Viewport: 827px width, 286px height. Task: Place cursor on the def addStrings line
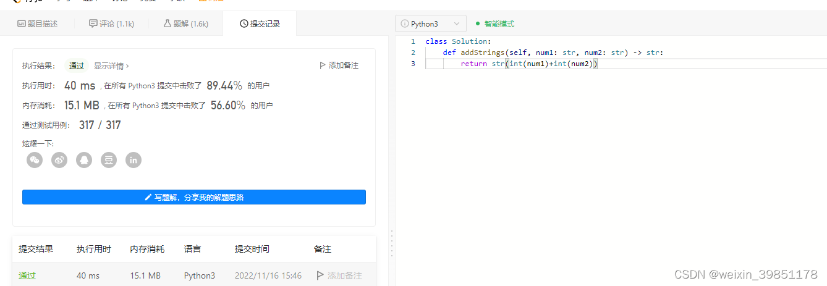pos(553,53)
